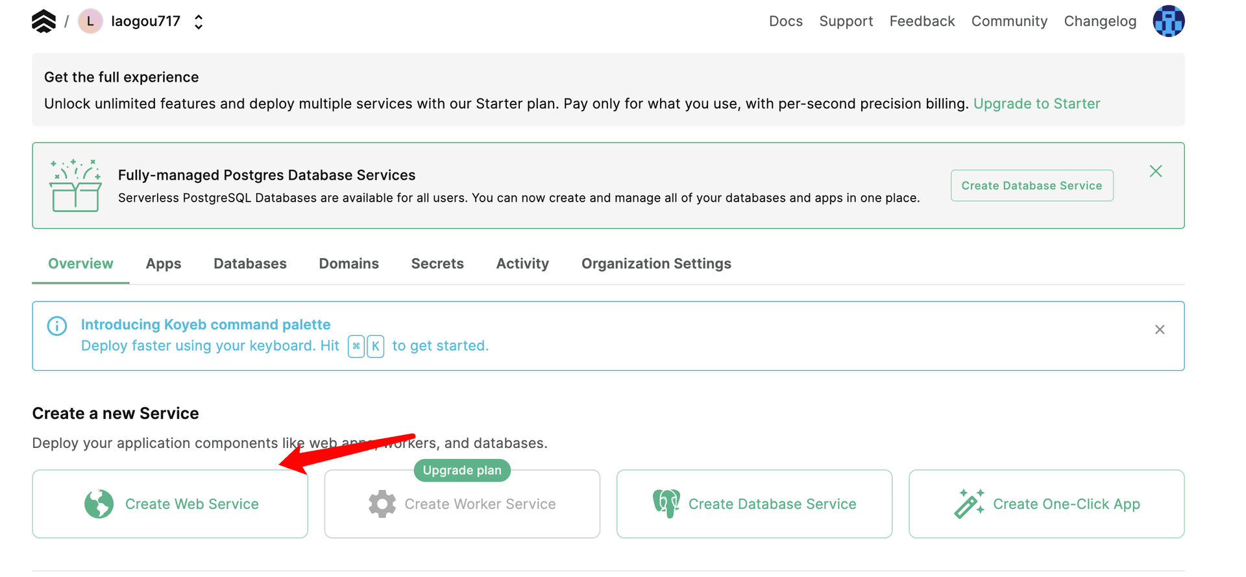Select the Create One-Click App card
This screenshot has height=577, width=1246.
point(1046,504)
